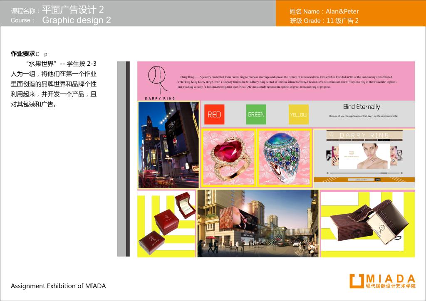The width and height of the screenshot is (426, 301).
Task: Click the '平面广告设计 2' course title
Action: coord(73,10)
